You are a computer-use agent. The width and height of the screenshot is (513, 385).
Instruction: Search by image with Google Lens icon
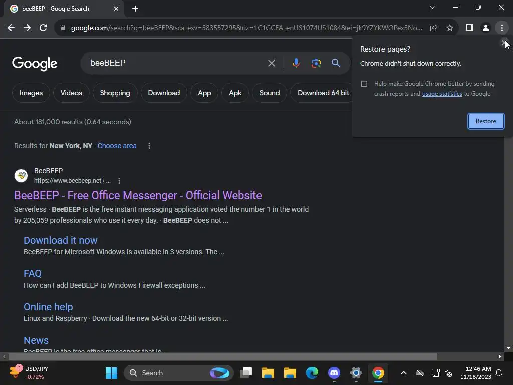pos(316,63)
